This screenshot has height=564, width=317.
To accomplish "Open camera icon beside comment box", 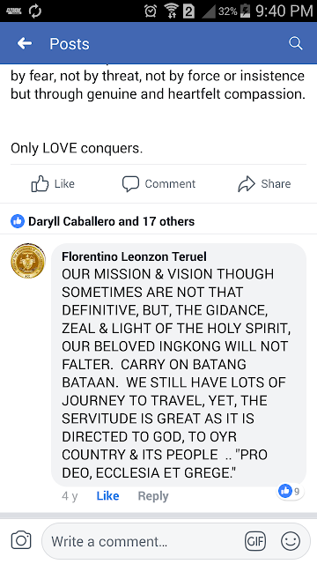I will [x=21, y=540].
